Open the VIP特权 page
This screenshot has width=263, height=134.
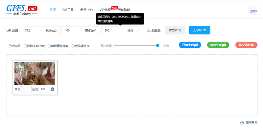click(x=105, y=10)
